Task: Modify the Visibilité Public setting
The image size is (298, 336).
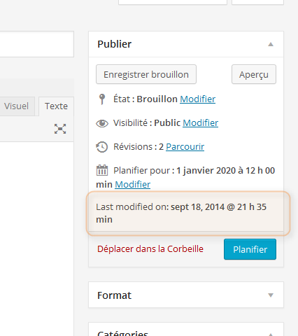Action: click(x=201, y=123)
